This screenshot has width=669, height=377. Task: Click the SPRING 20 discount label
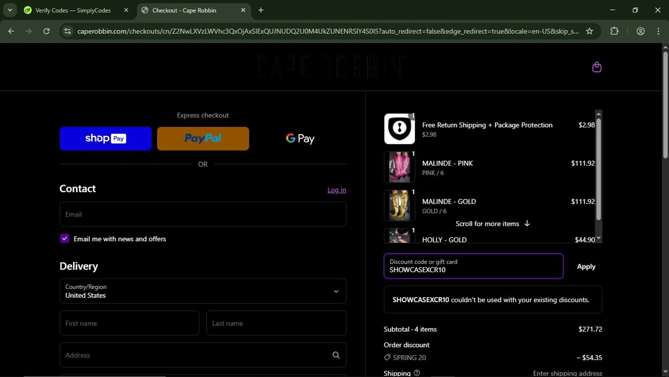click(409, 357)
